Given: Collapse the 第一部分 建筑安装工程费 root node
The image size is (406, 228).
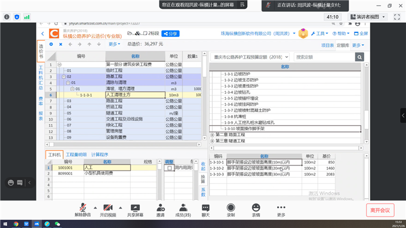Looking at the screenshot, I should (59, 64).
